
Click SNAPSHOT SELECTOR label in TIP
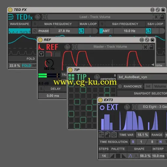[x=150, y=93]
